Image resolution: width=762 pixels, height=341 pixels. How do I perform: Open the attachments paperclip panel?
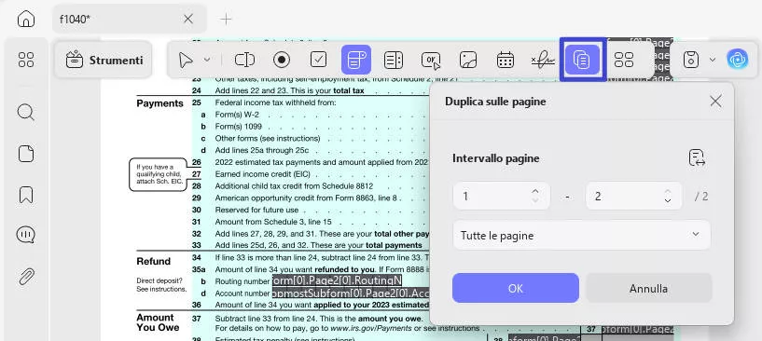pos(26,277)
